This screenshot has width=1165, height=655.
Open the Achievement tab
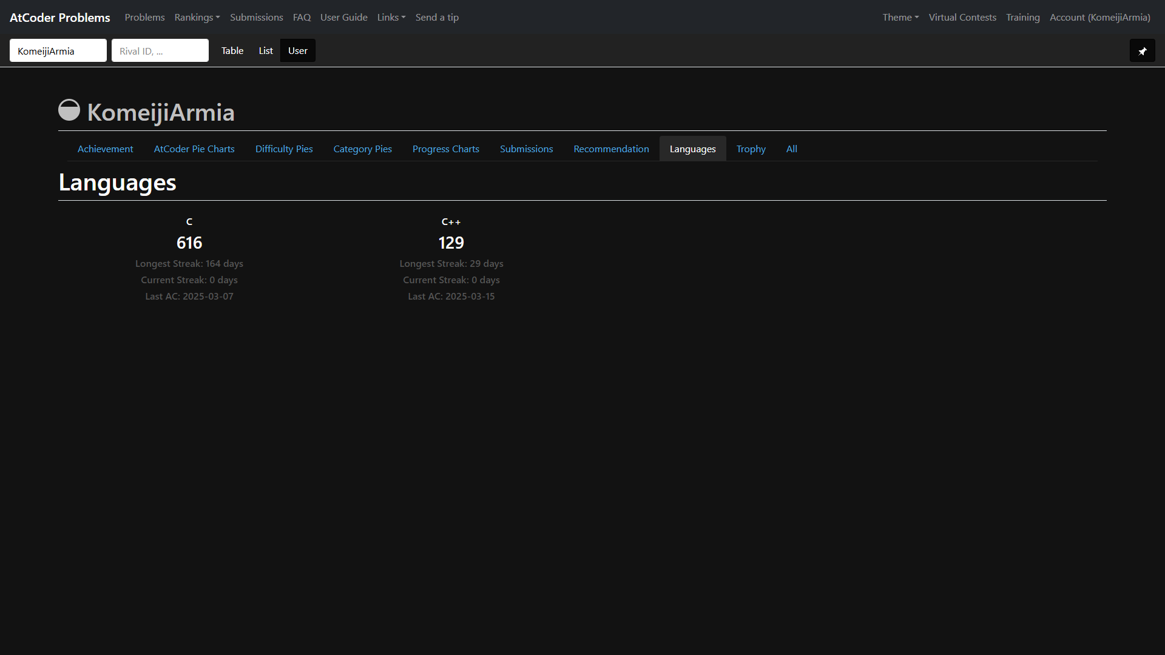tap(105, 149)
